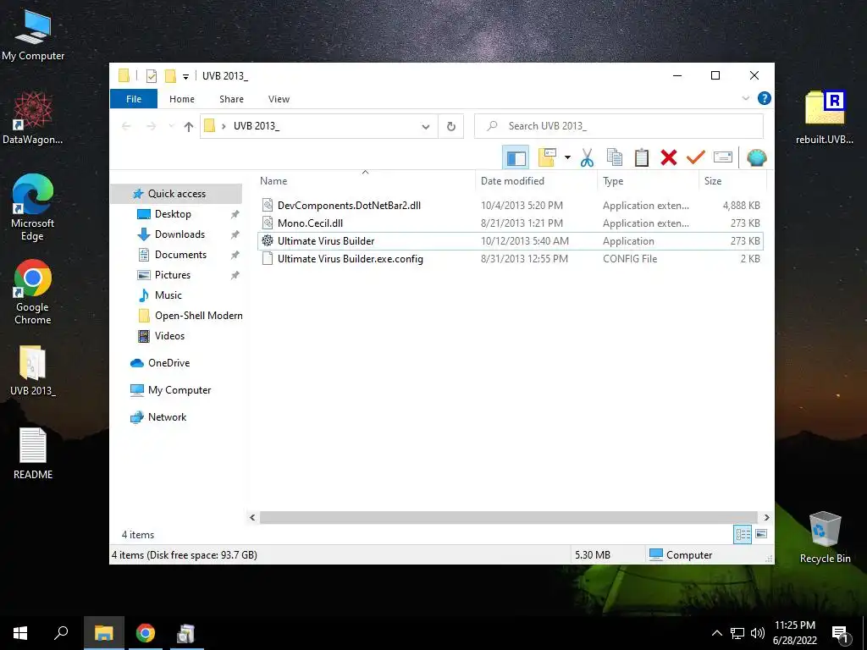
Task: Click the Refresh button next to address bar
Action: tap(450, 127)
